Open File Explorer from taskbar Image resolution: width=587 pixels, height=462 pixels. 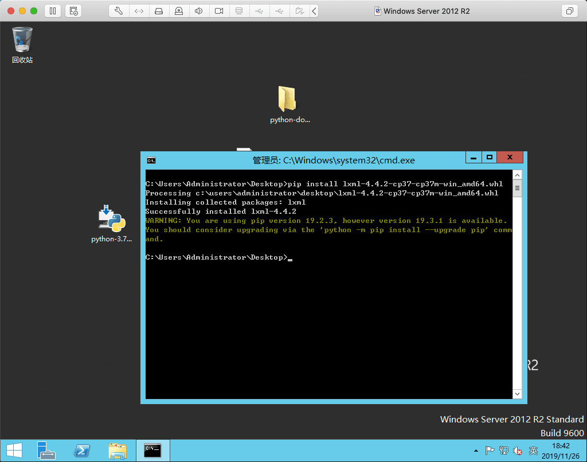[x=118, y=451]
